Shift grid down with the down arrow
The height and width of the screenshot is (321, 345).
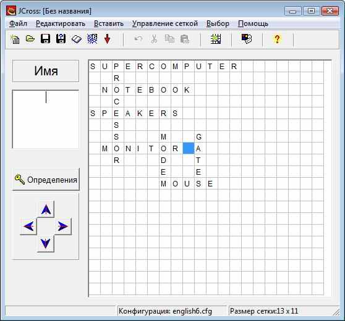click(x=46, y=243)
